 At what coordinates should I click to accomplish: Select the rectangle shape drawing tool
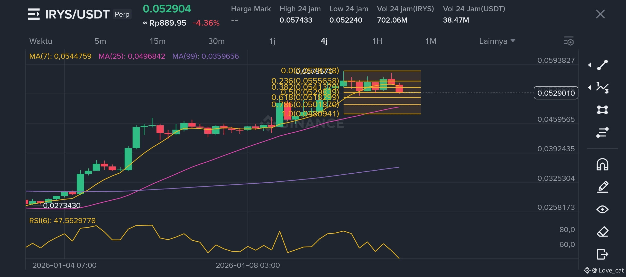click(602, 110)
